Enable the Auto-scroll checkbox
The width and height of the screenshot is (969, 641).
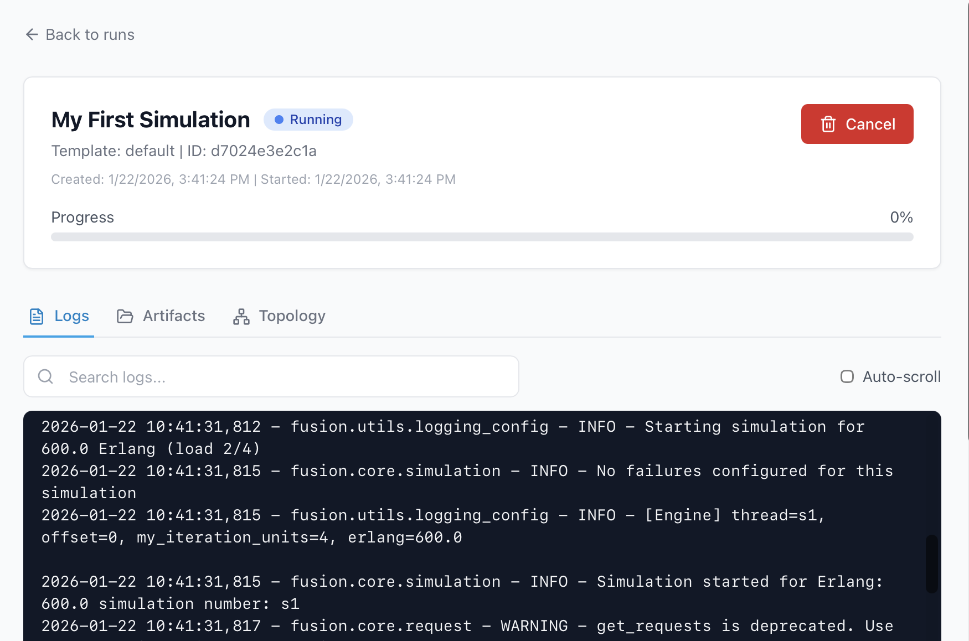coord(847,377)
